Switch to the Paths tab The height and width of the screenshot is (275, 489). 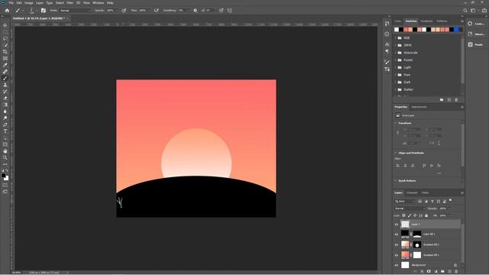425,192
